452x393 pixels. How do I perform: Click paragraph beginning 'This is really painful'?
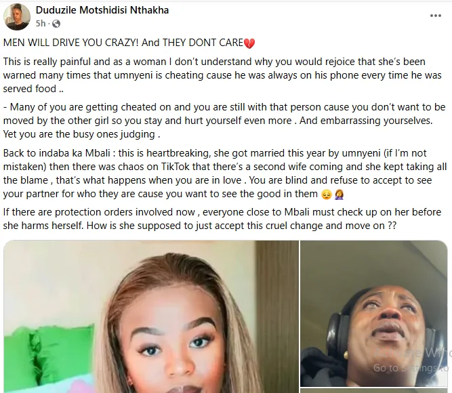pyautogui.click(x=222, y=75)
